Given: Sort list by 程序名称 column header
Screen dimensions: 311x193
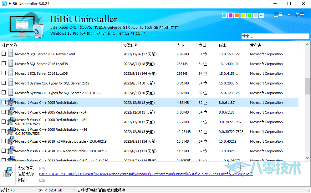Looking at the screenshot, I should pyautogui.click(x=57, y=45).
